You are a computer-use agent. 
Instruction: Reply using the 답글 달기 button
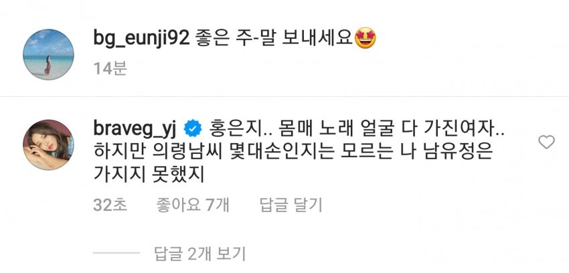(291, 205)
